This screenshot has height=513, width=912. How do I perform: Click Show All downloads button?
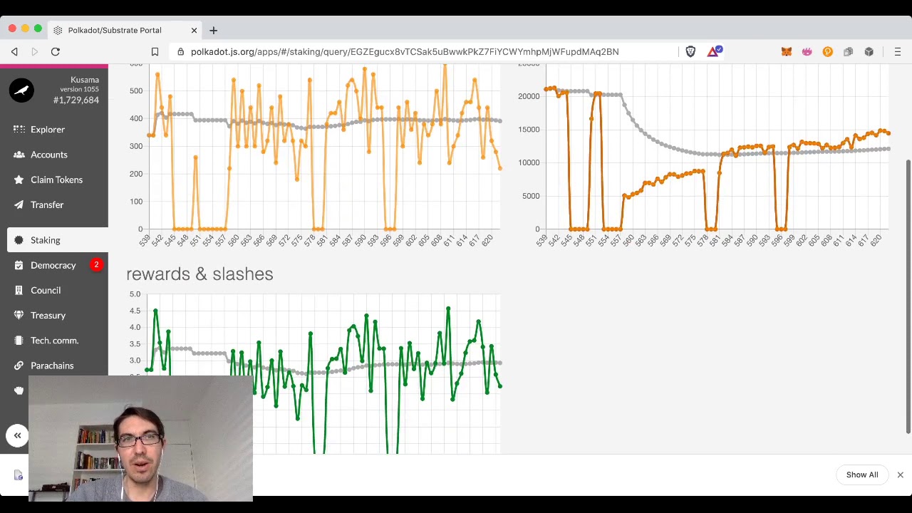862,475
